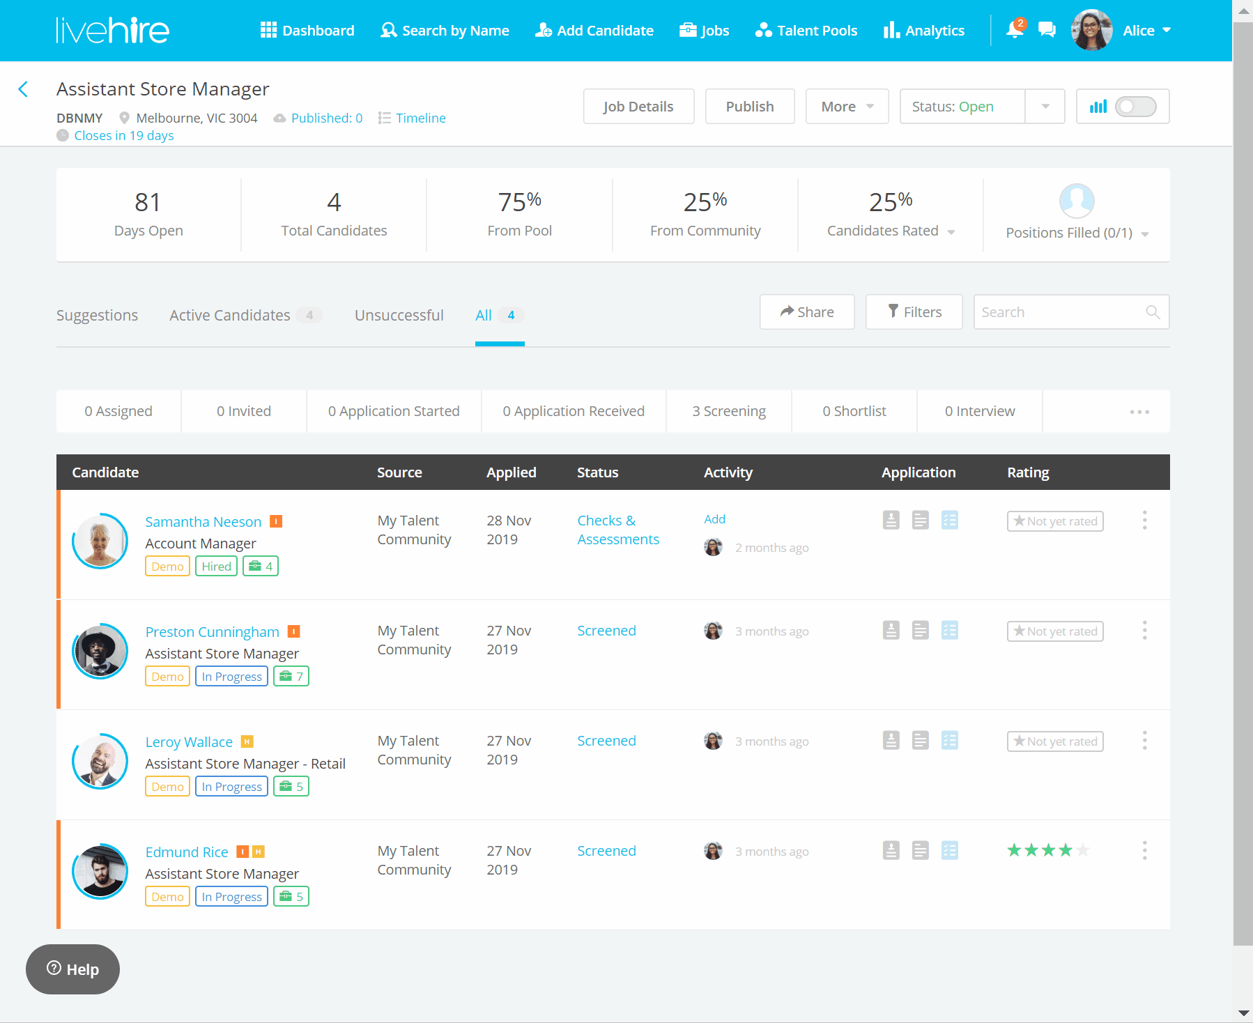Screen dimensions: 1253x1023
Task: Open Preston Cunningham's resume document icon
Action: click(921, 630)
